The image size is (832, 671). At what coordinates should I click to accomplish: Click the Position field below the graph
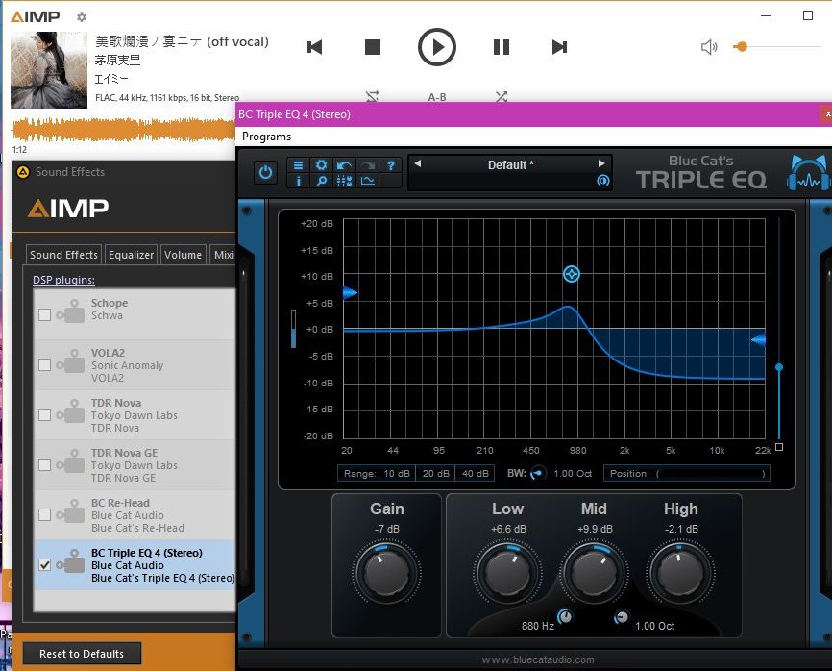coord(687,474)
